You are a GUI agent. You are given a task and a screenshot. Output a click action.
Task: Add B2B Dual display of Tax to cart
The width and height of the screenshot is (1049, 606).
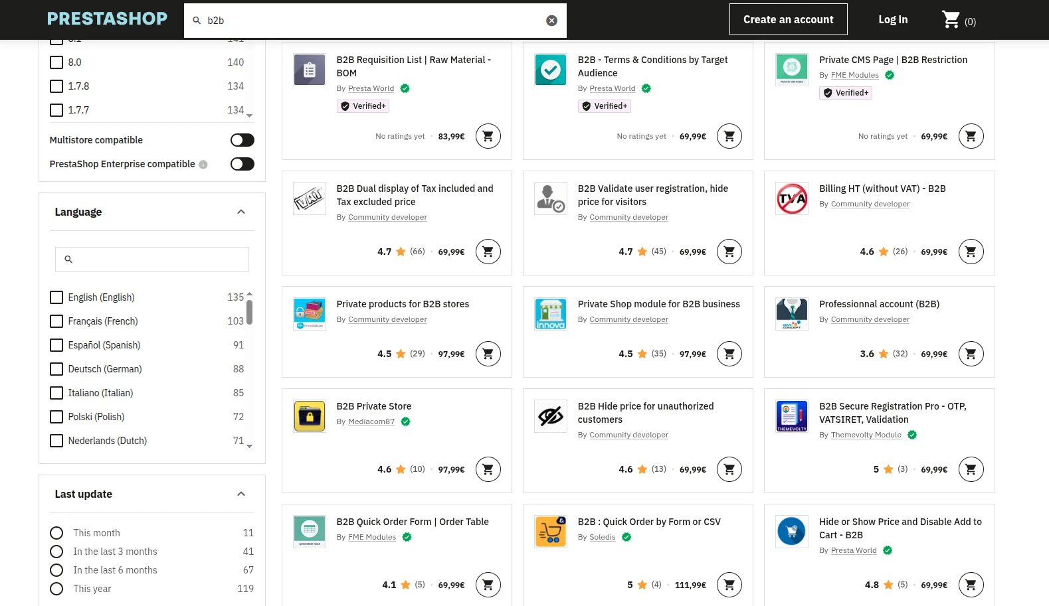click(x=488, y=252)
